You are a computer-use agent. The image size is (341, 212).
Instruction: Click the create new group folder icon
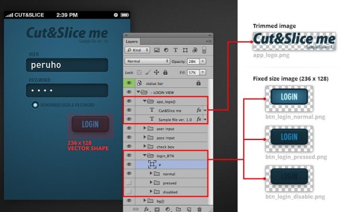pos(178,209)
